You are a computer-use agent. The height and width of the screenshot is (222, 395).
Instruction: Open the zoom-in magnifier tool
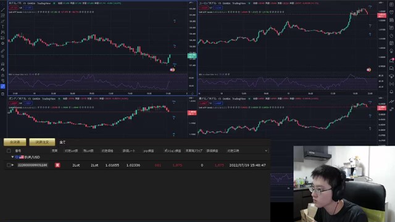(2, 57)
